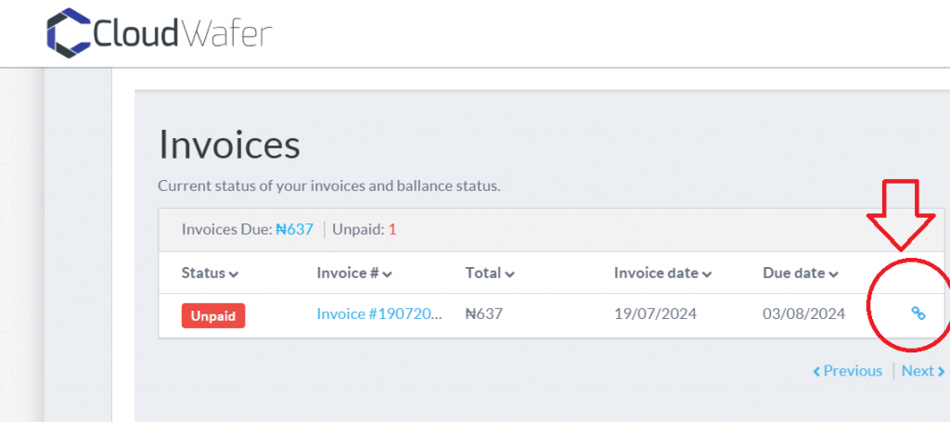Sort using the Status column chevron

233,275
